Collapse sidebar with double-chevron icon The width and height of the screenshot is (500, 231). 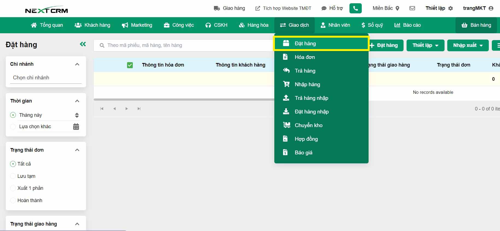83,44
